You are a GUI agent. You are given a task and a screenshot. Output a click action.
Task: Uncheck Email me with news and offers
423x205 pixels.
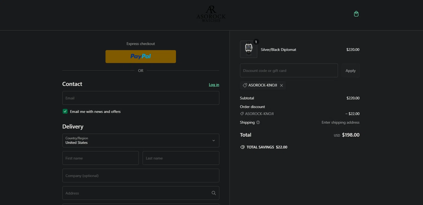65,112
